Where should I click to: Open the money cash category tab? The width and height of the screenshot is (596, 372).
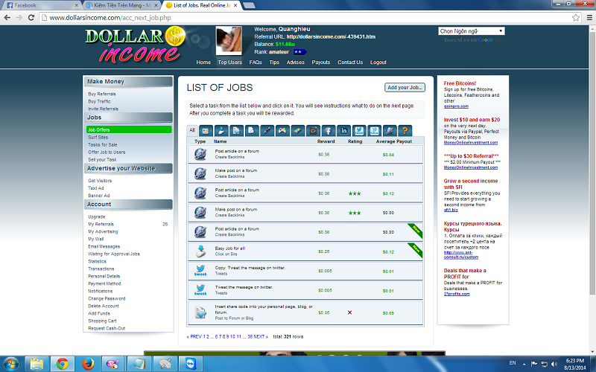[297, 131]
